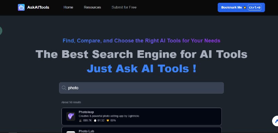Click the scroll-to-top arrow button

click(x=276, y=121)
